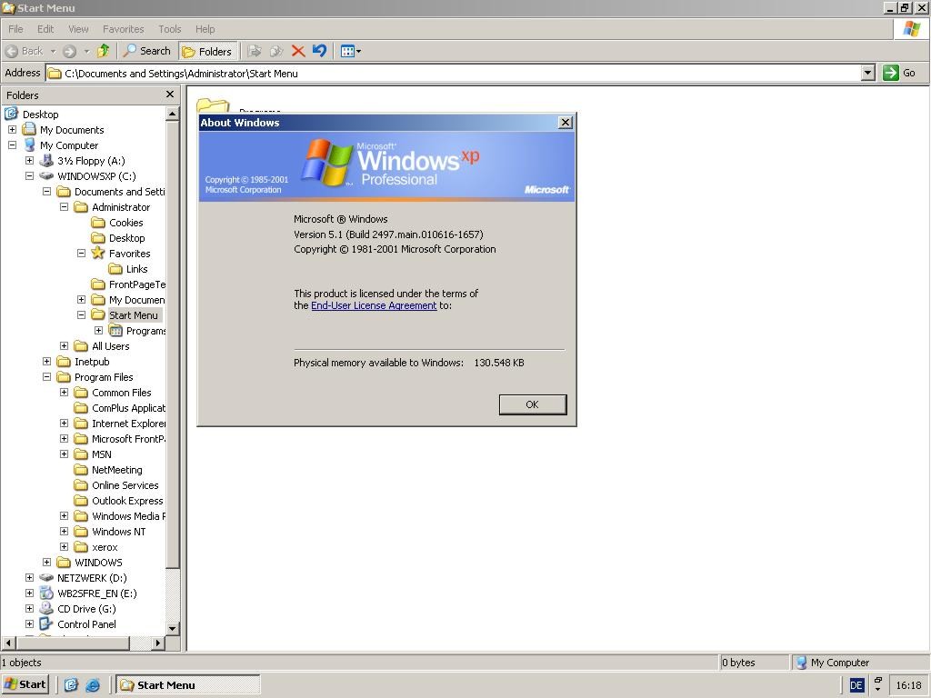Click the Go button

tap(899, 73)
